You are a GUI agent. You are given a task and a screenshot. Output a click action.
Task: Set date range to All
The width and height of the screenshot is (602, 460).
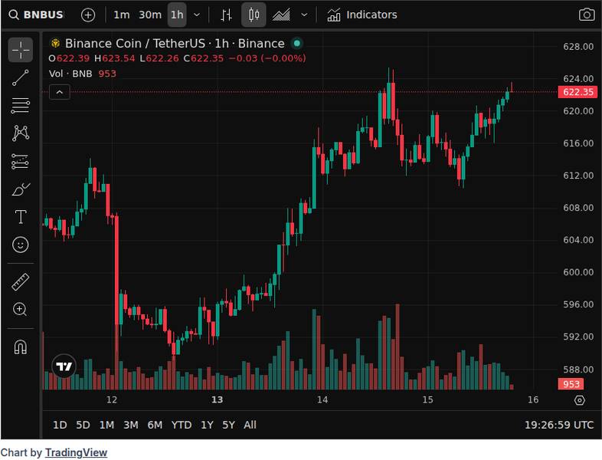(250, 425)
